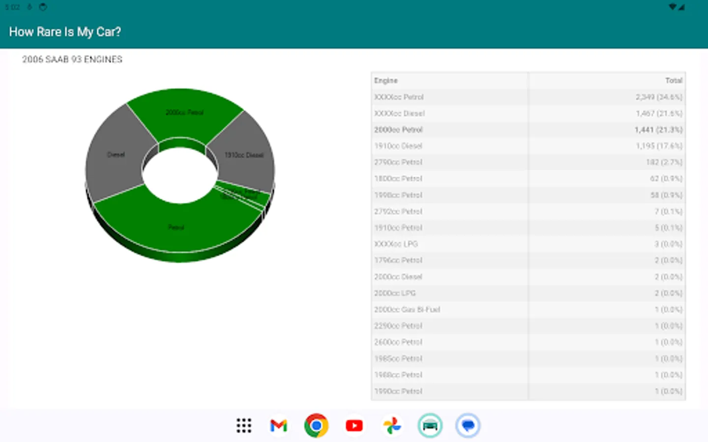The width and height of the screenshot is (708, 442).
Task: Select the 2290cc Petrol engine row
Action: (x=529, y=326)
